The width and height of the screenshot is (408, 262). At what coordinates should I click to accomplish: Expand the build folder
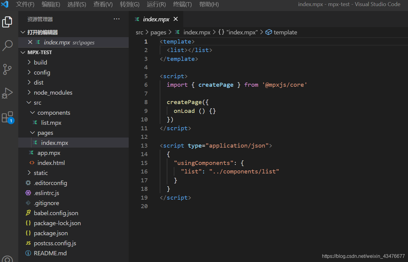click(x=29, y=62)
